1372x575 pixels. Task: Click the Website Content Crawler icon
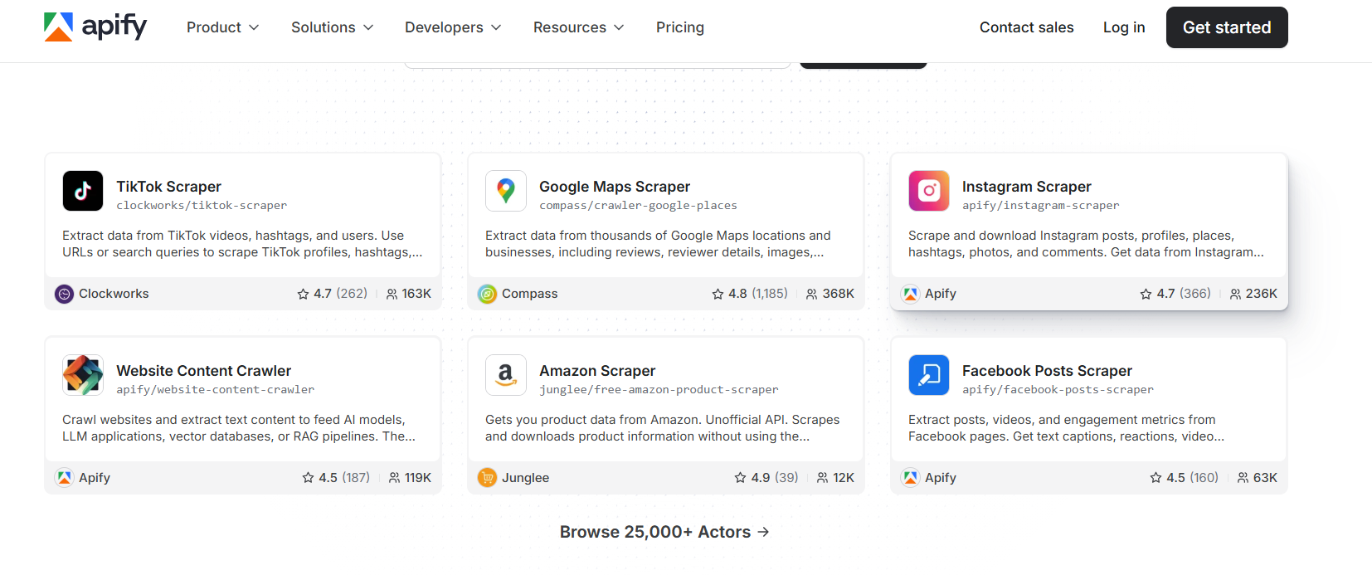(x=82, y=375)
